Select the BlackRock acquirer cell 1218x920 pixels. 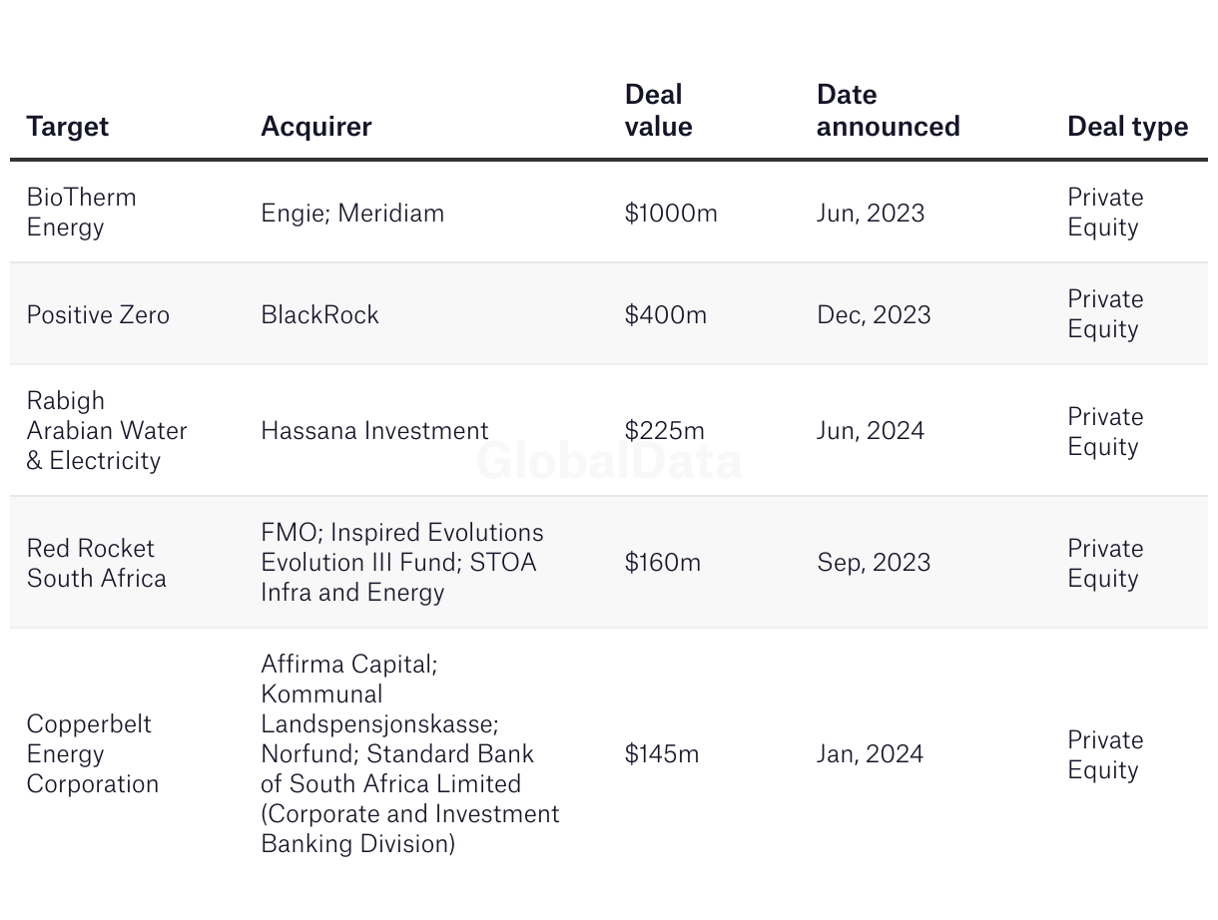coord(319,314)
